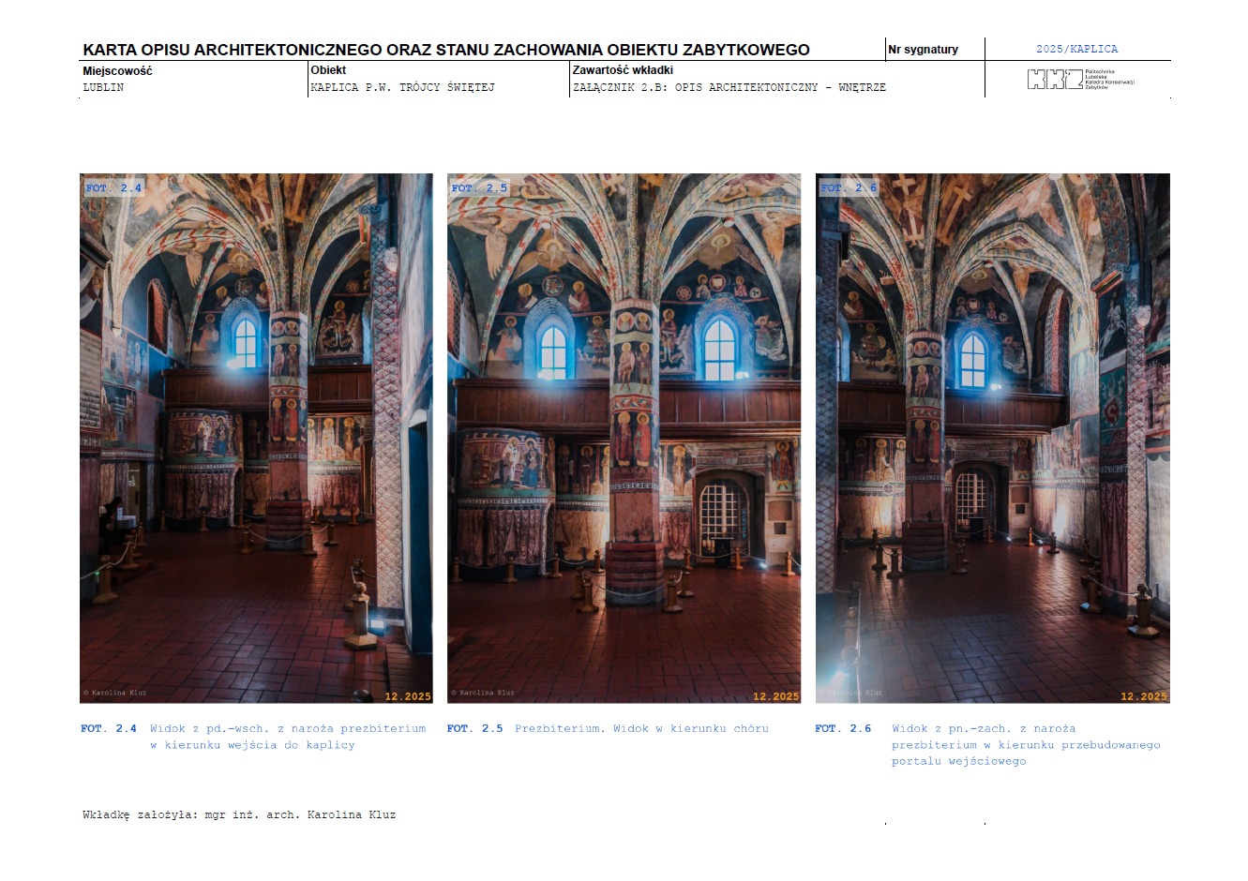The height and width of the screenshot is (881, 1248).
Task: Click the 'Obiekt' field label
Action: (328, 70)
